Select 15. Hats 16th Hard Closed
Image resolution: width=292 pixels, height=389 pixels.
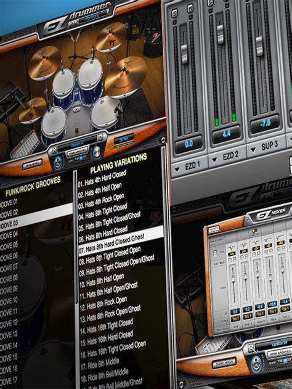[x=107, y=338]
